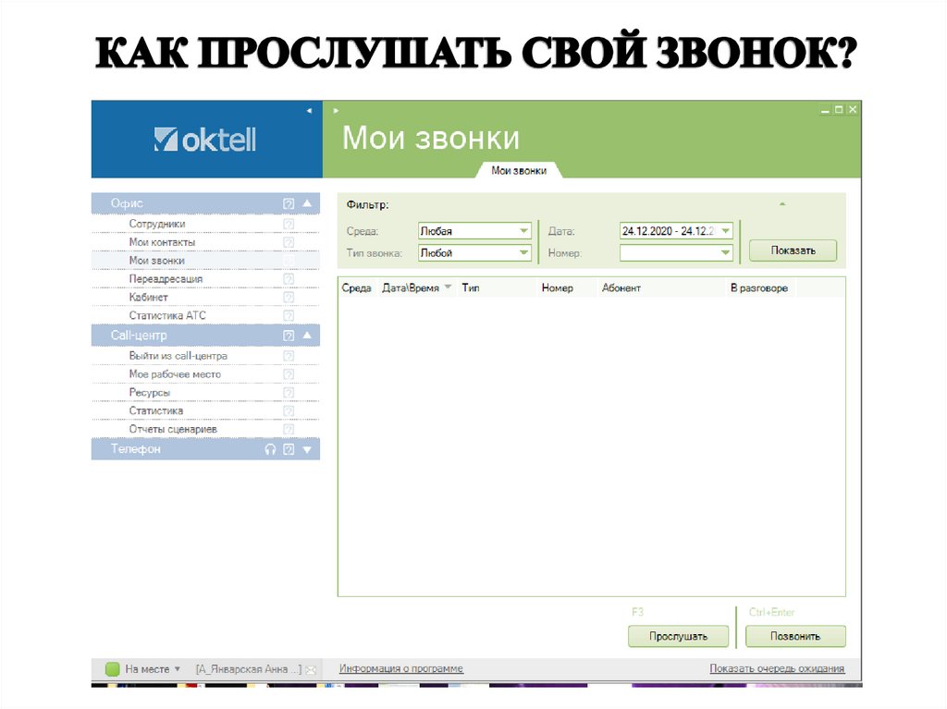The height and width of the screenshot is (709, 947).
Task: Click the Показать filter button
Action: pyautogui.click(x=793, y=250)
